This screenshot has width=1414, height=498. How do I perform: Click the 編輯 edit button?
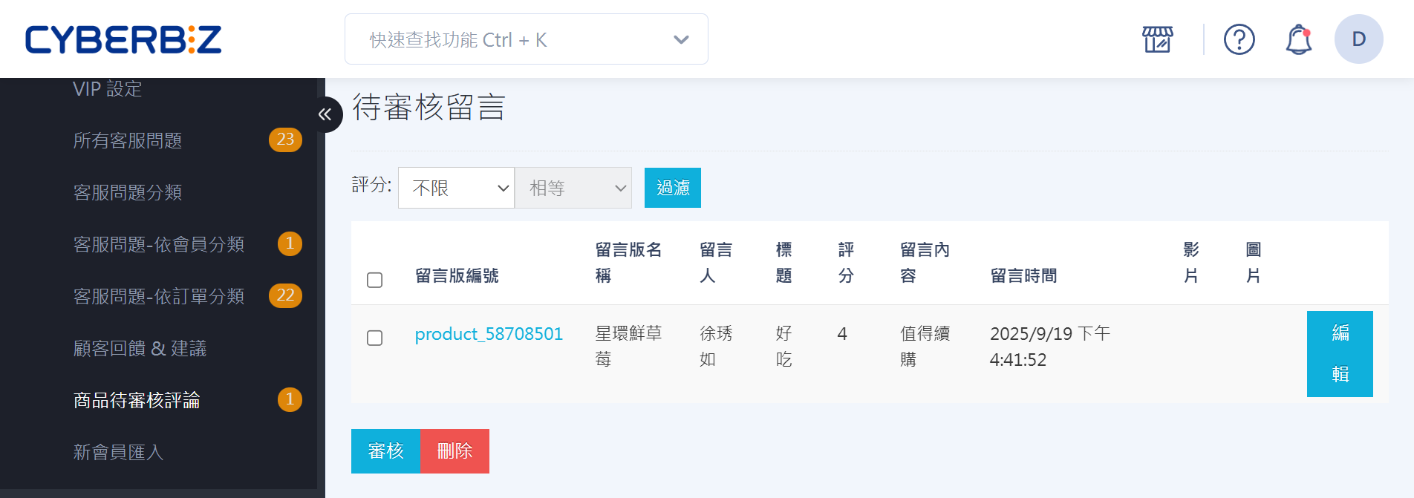[x=1340, y=354]
